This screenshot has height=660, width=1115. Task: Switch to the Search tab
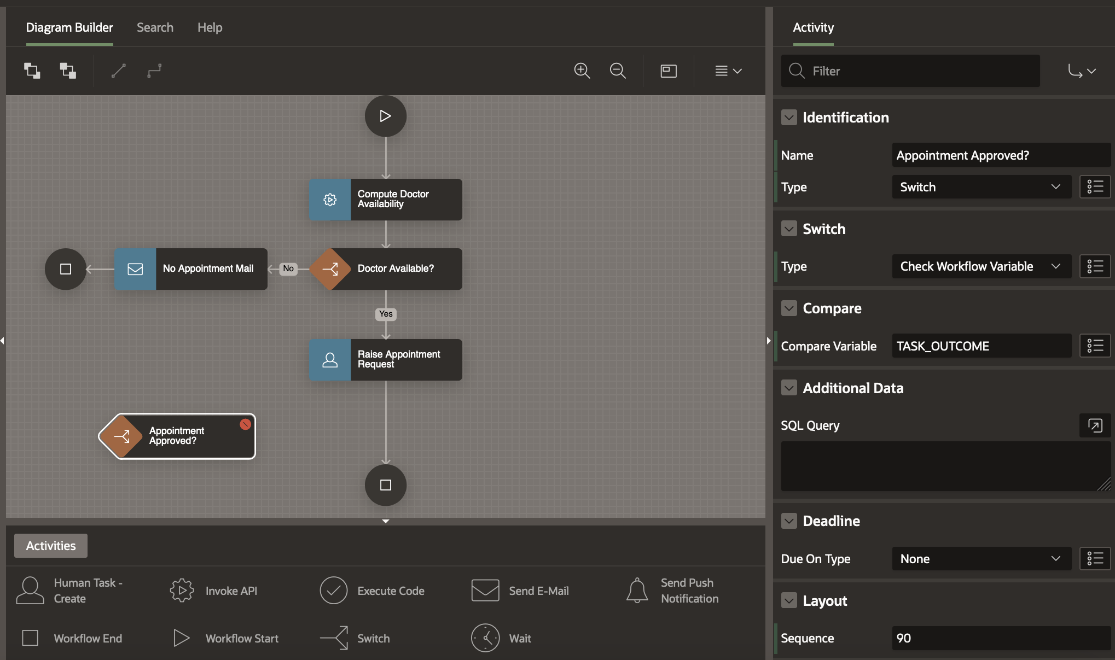coord(155,27)
